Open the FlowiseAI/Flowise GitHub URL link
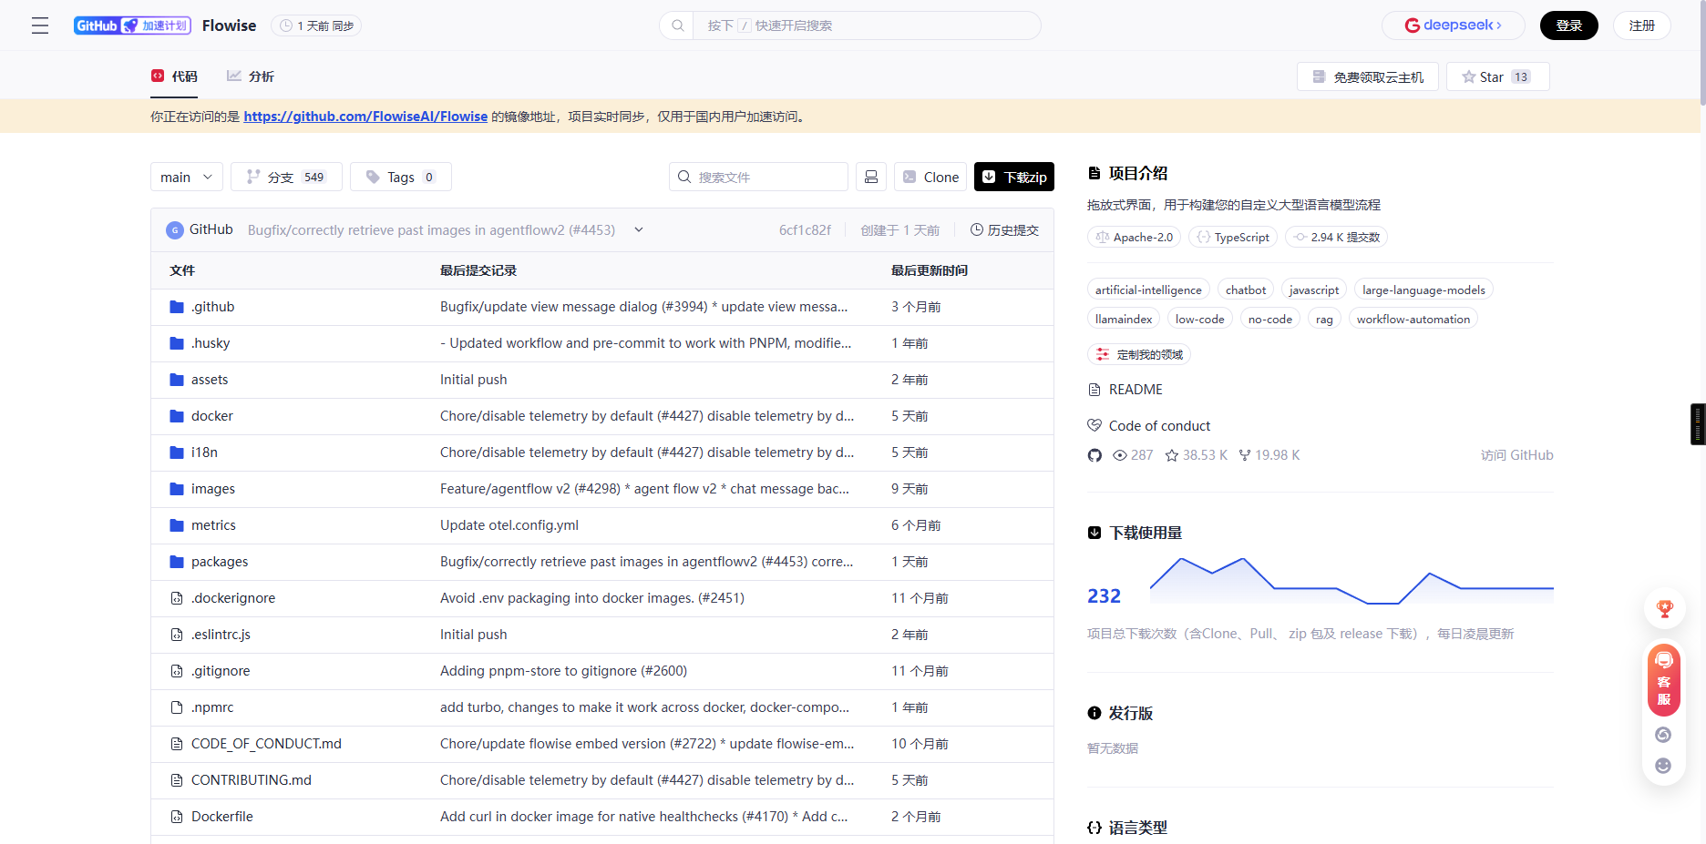The width and height of the screenshot is (1706, 844). pyautogui.click(x=365, y=117)
